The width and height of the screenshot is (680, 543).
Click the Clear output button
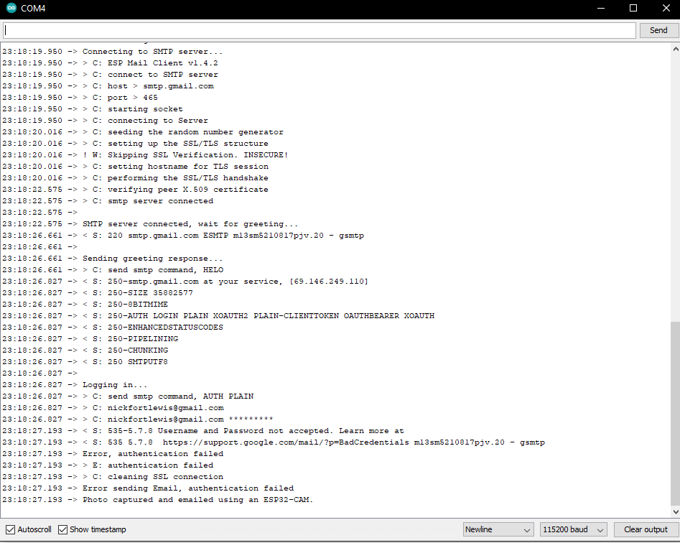pyautogui.click(x=646, y=529)
